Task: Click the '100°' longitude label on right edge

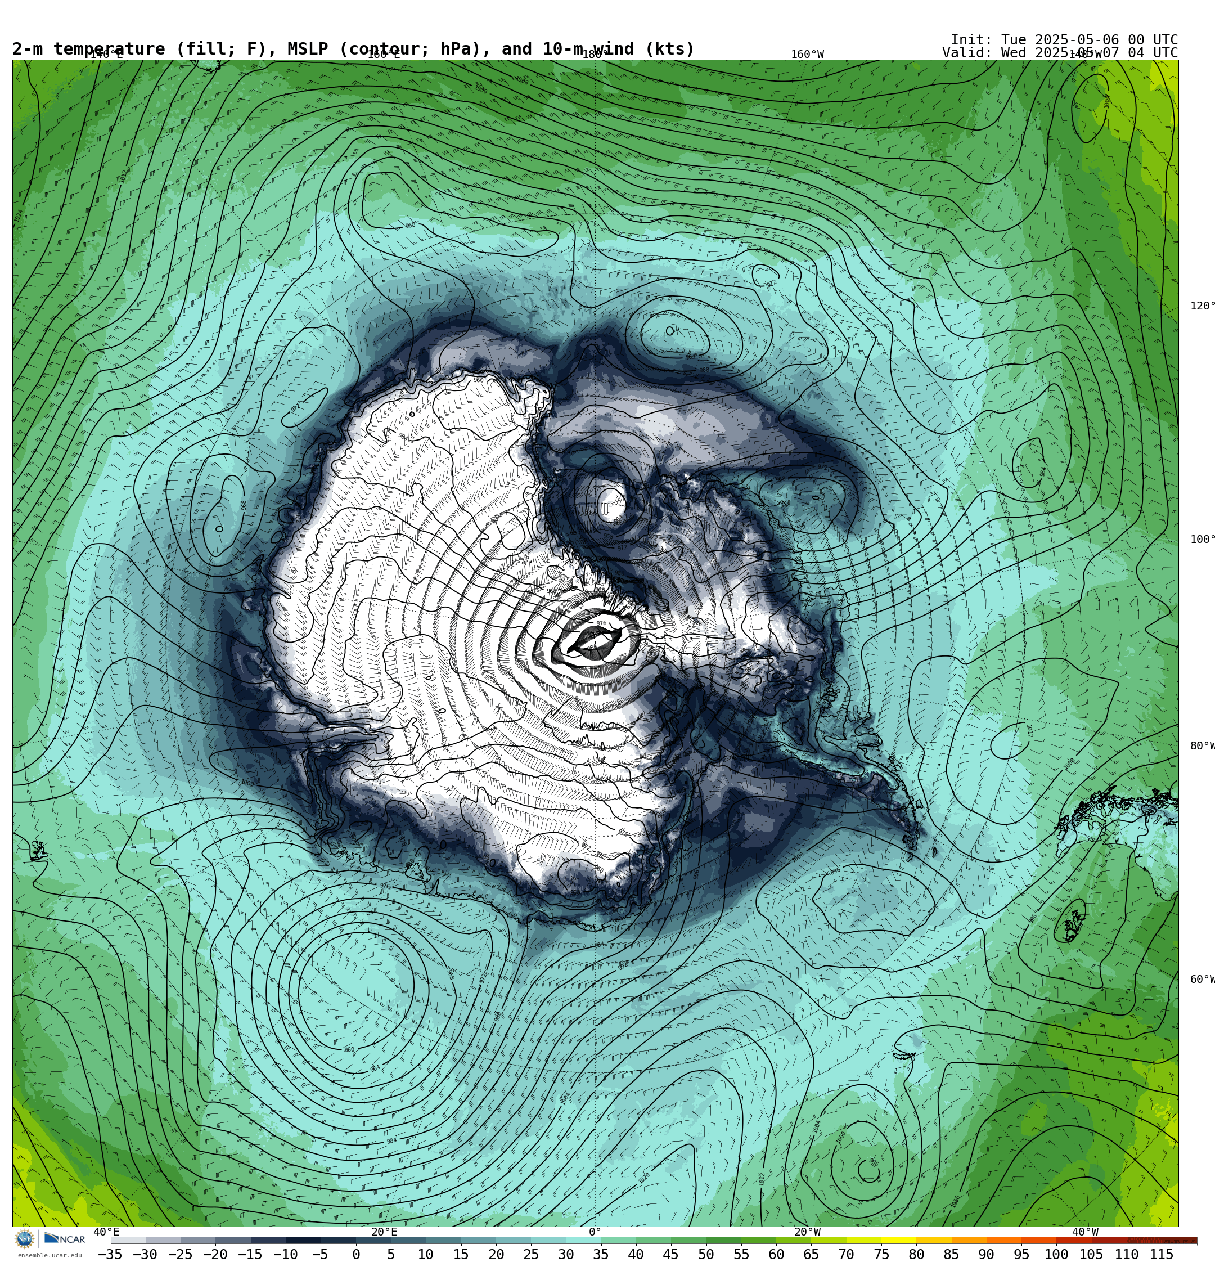Action: [1202, 540]
